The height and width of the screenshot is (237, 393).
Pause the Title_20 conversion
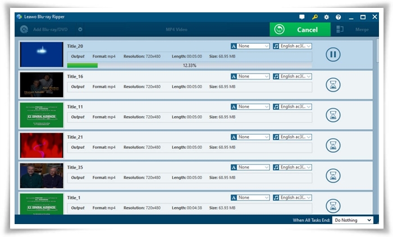coord(333,54)
